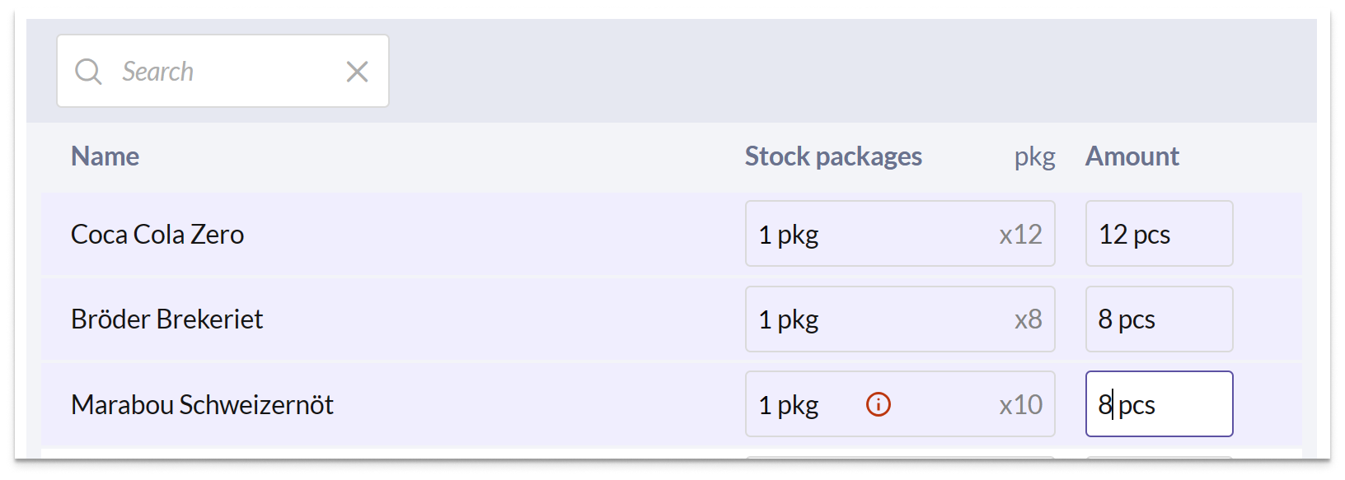The height and width of the screenshot is (480, 1345).
Task: Select the Bröder Brekeriet row name
Action: tap(166, 319)
